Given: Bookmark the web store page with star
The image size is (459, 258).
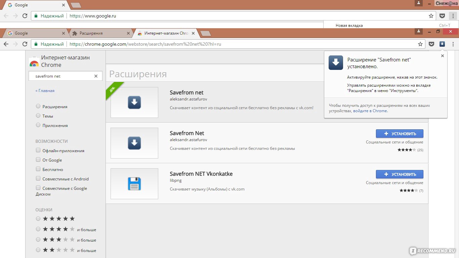Looking at the screenshot, I should point(420,44).
